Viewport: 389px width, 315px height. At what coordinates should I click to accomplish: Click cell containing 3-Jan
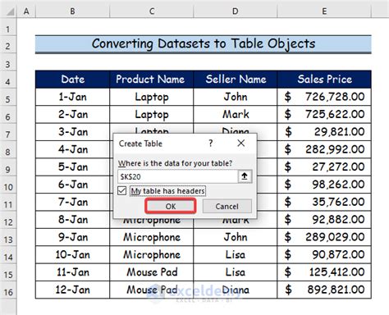point(72,132)
